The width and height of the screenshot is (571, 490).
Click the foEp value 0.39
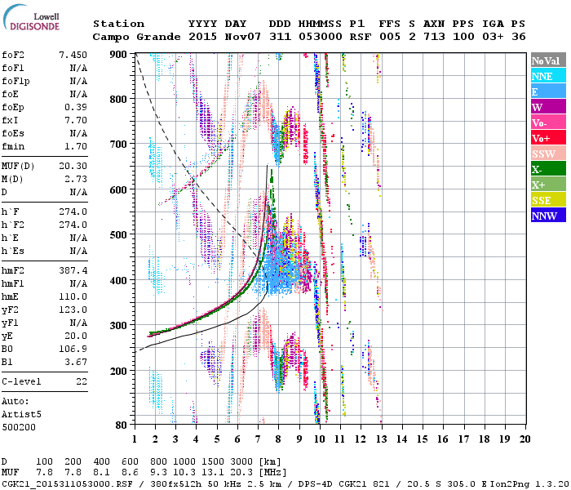click(76, 107)
